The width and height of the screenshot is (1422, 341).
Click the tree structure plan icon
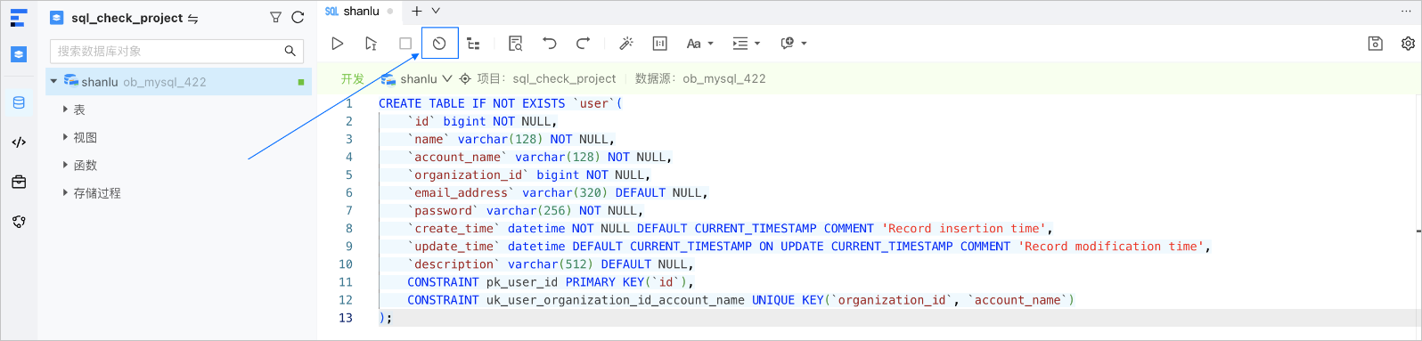click(x=473, y=43)
